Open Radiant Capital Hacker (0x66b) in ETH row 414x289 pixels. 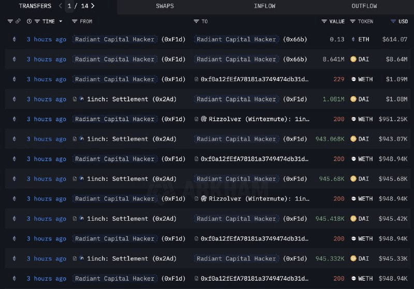tap(236, 39)
